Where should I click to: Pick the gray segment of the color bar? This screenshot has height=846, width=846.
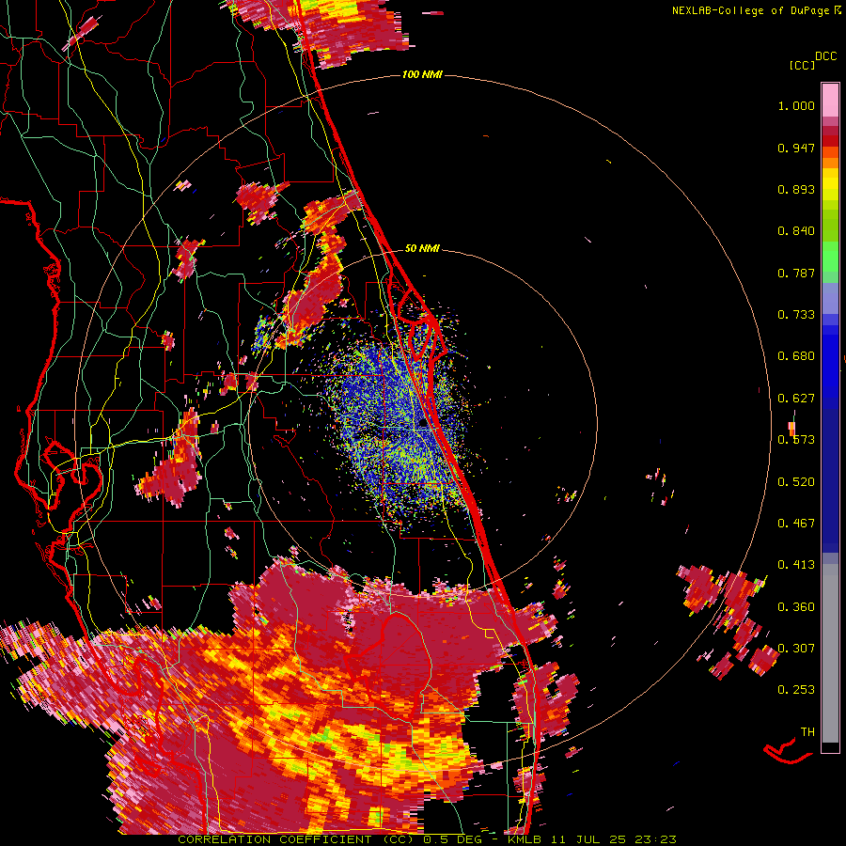pyautogui.click(x=830, y=653)
